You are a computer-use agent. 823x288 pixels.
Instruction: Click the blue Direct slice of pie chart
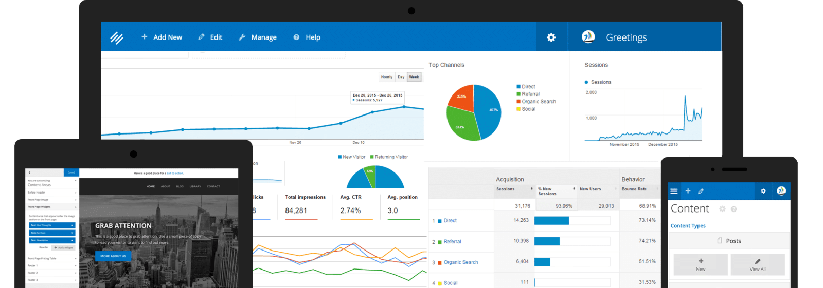tap(489, 110)
